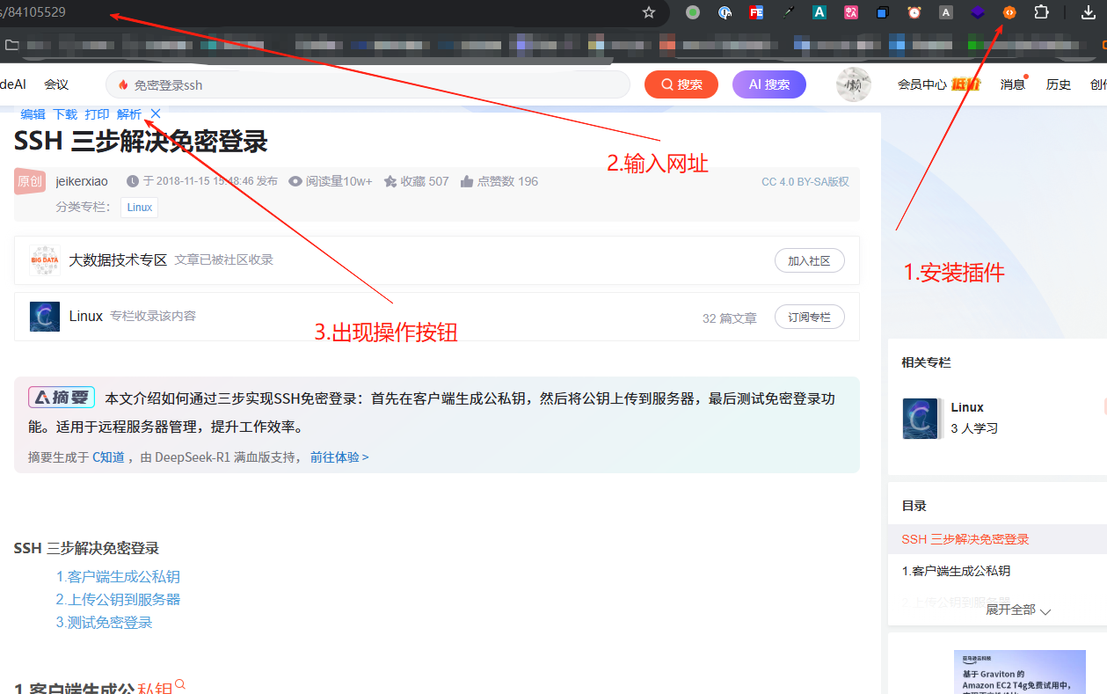Image resolution: width=1107 pixels, height=694 pixels.
Task: Click the 摘要 label badge
Action: (62, 398)
